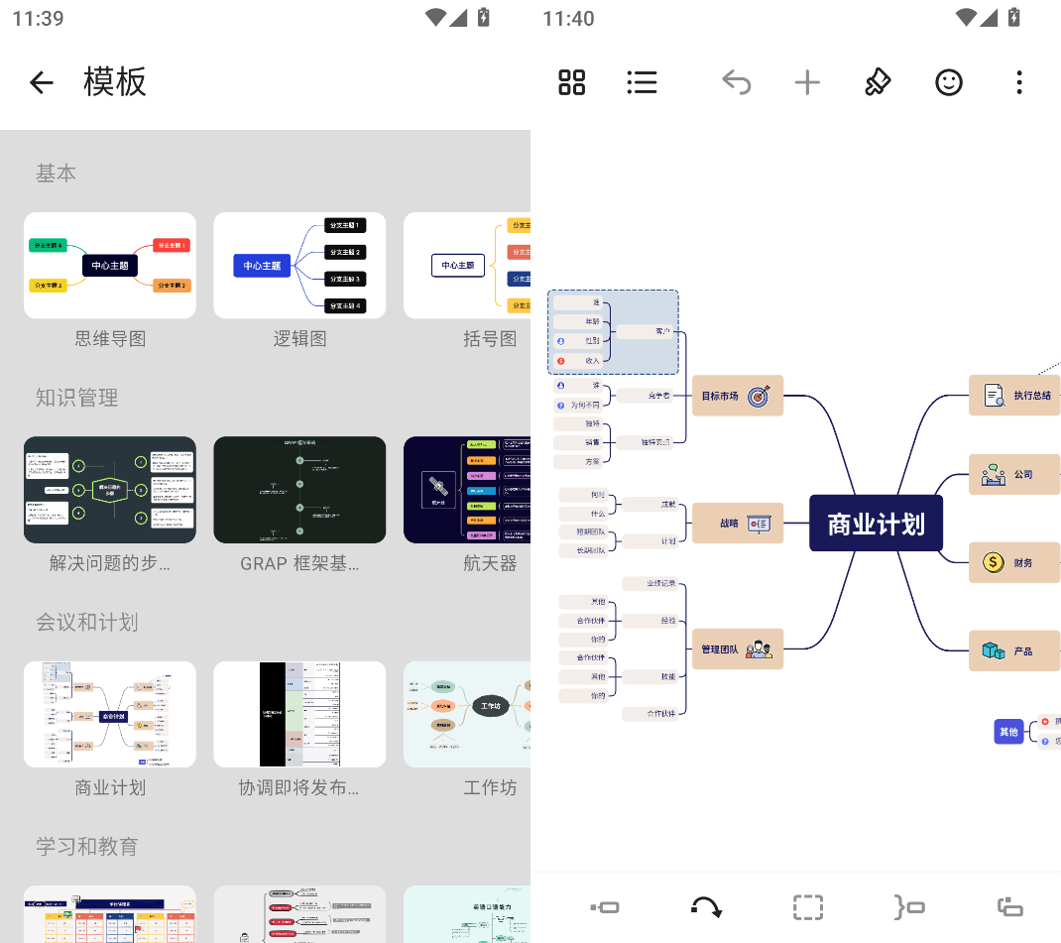Open the smiley sticker/marker picker

click(x=949, y=82)
